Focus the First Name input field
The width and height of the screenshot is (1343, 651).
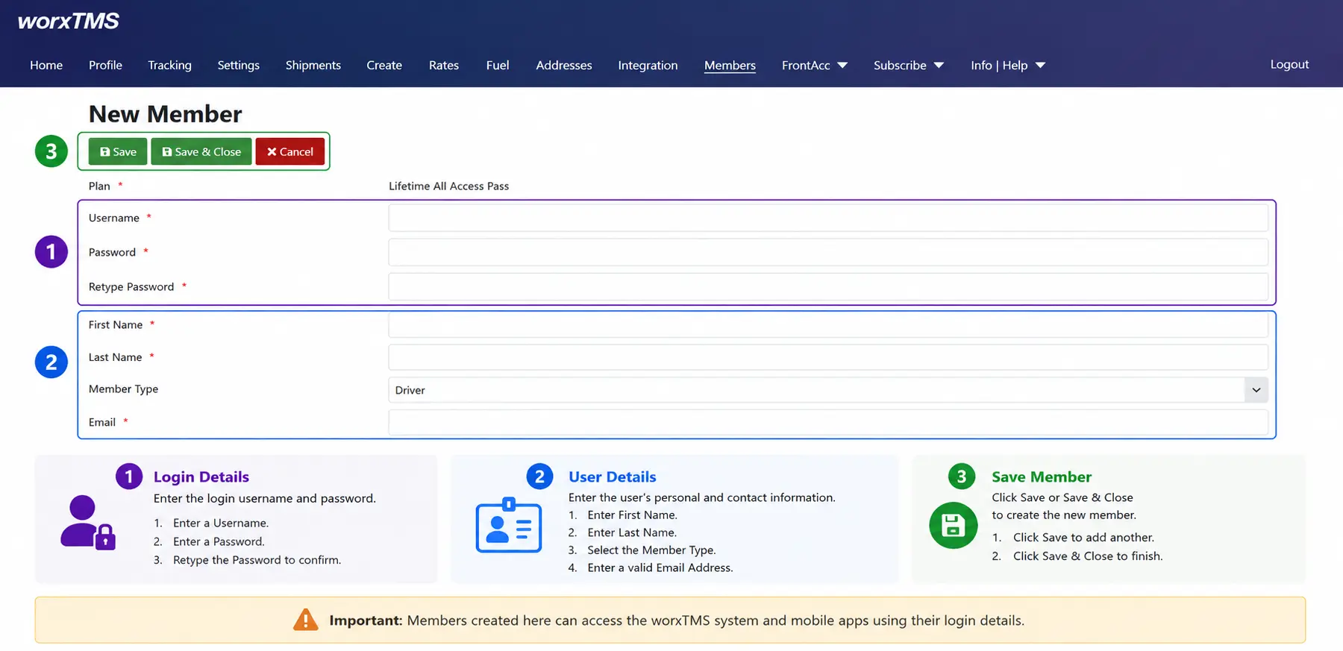(828, 324)
